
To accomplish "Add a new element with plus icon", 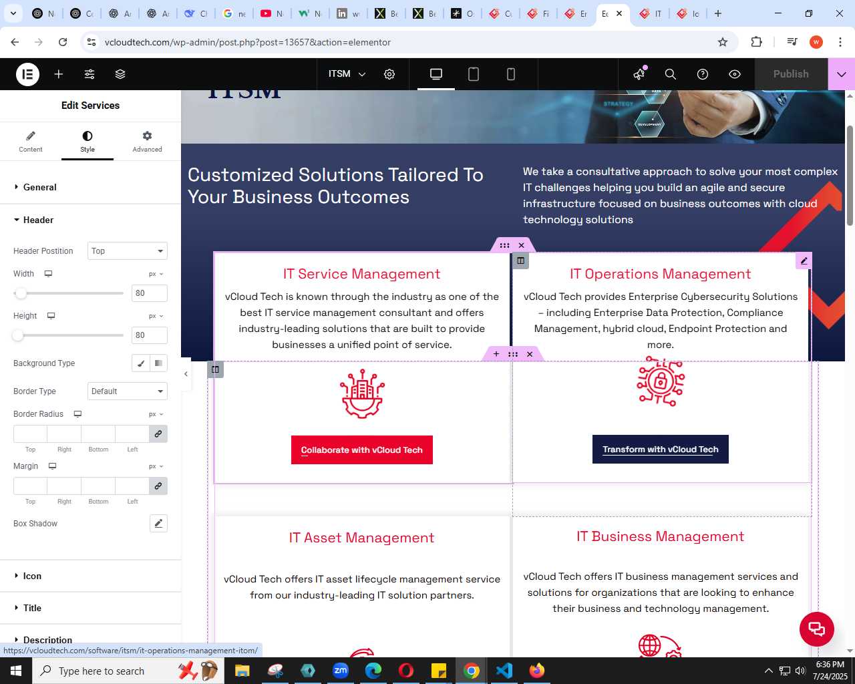I will click(x=59, y=74).
